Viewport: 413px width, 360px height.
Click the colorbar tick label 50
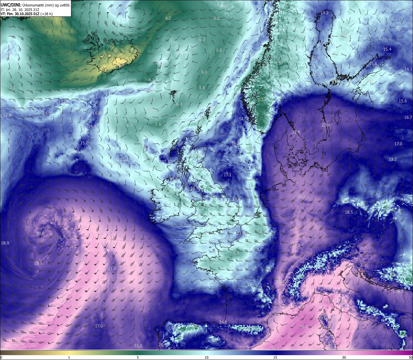[x=410, y=357]
